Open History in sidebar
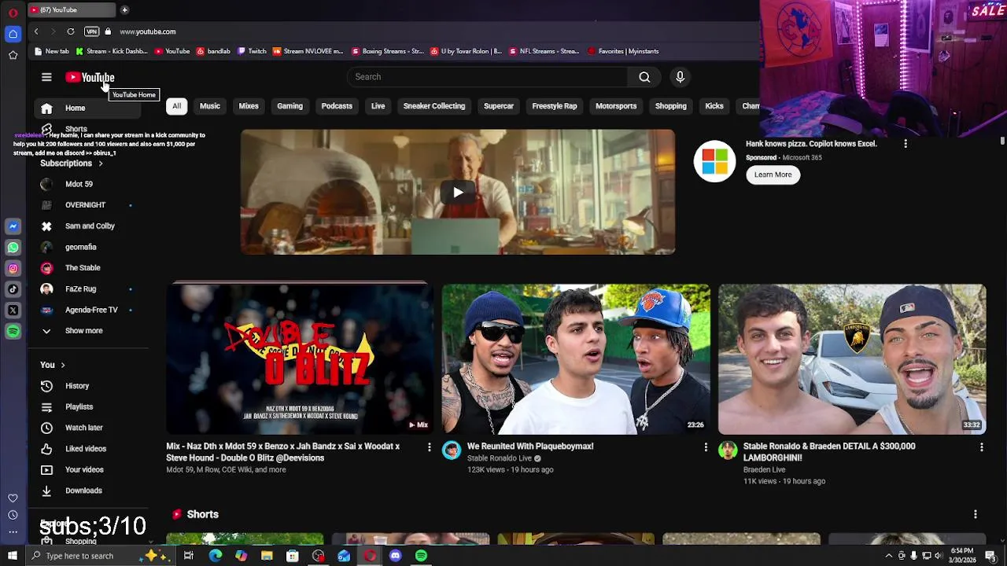Screen dimensions: 1007x566 88,386
